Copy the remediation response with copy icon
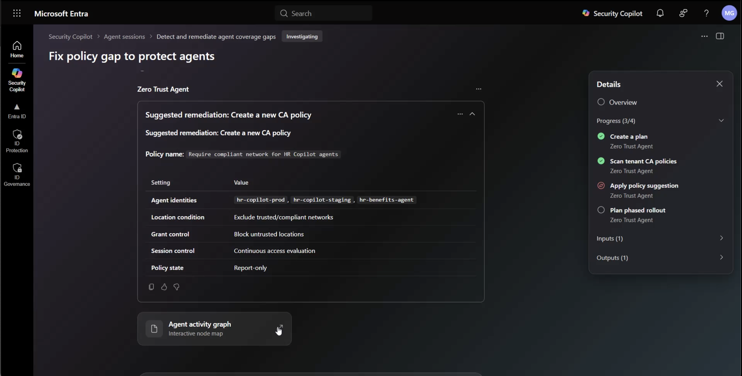 point(151,287)
